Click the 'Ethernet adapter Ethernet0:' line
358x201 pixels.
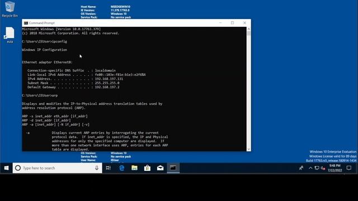tap(47, 62)
